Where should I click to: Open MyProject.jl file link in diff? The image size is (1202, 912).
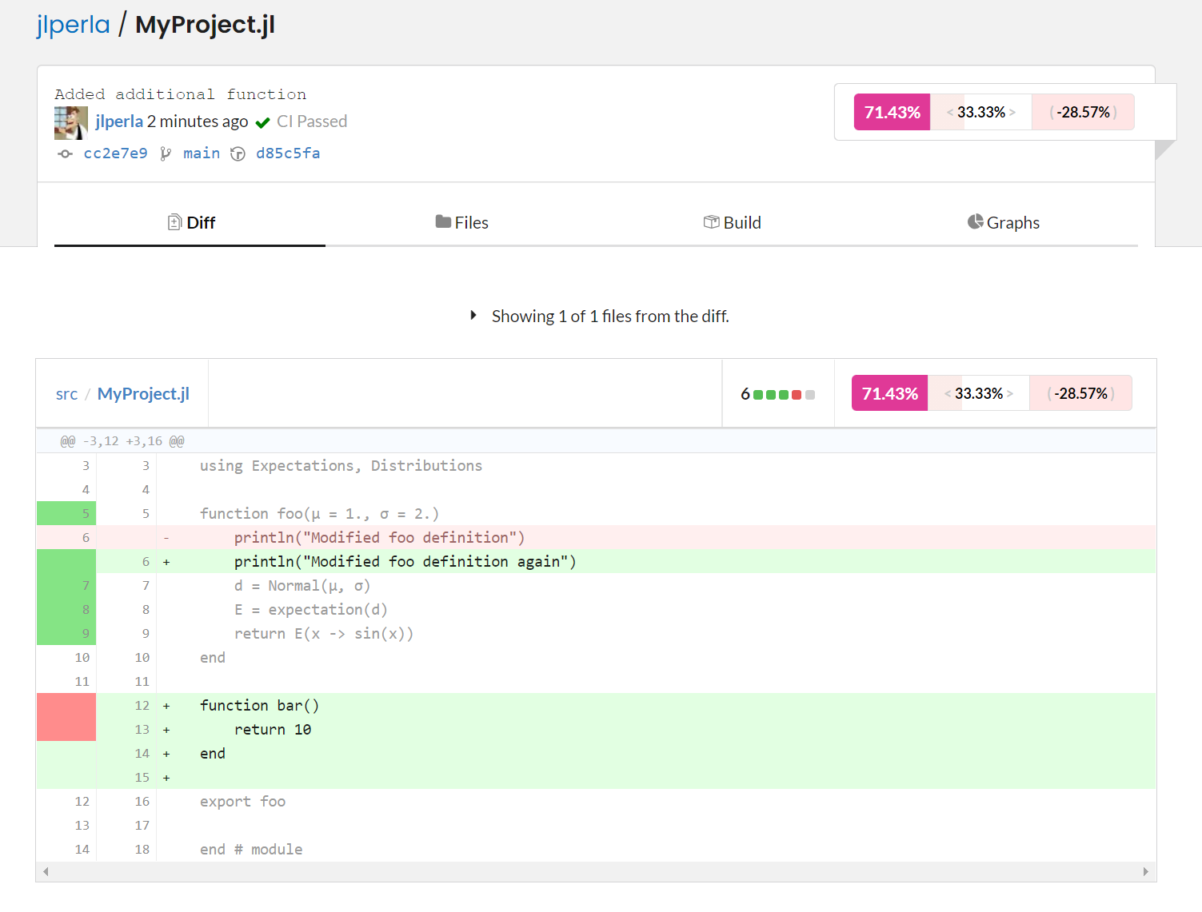click(x=143, y=394)
